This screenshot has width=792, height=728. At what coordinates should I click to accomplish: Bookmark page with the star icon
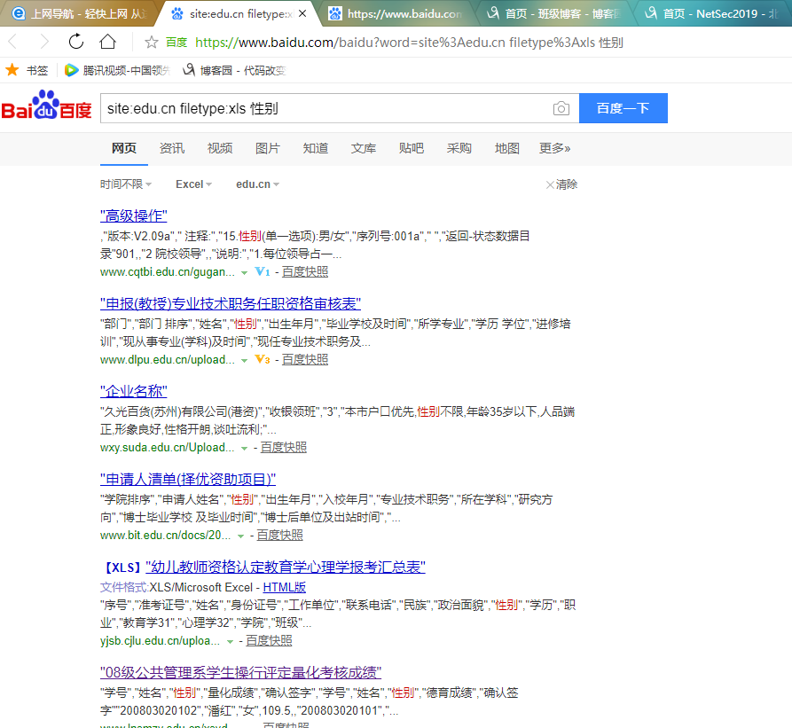point(151,43)
